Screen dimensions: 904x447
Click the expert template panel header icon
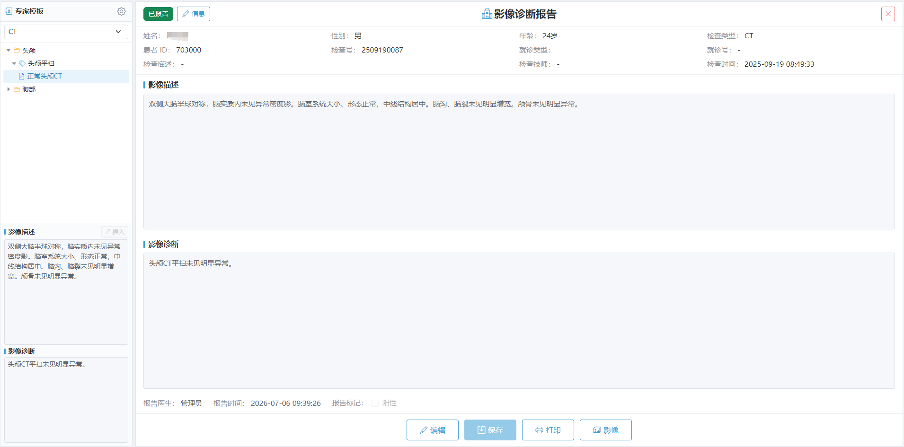tap(9, 11)
